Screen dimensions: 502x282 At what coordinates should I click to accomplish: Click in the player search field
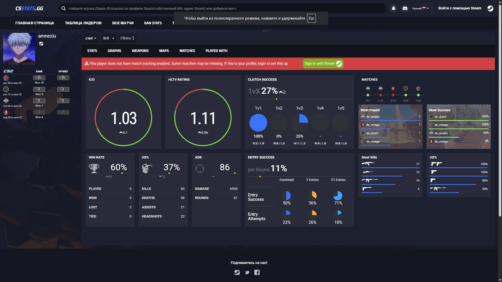[222, 8]
